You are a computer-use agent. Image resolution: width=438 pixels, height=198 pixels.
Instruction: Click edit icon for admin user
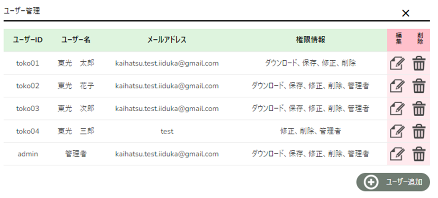click(397, 154)
